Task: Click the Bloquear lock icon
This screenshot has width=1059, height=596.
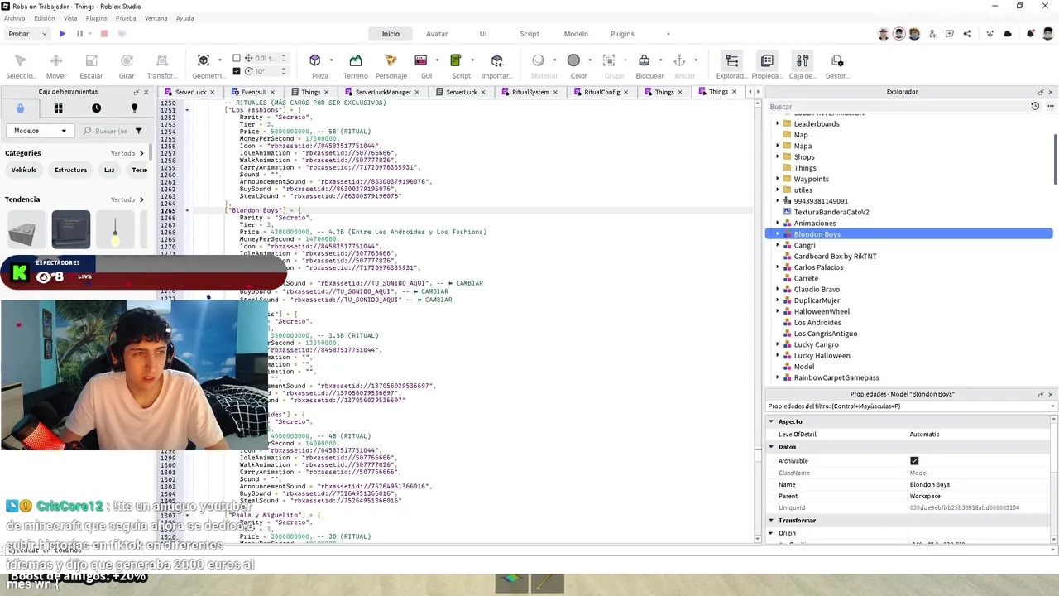Action: pyautogui.click(x=645, y=60)
